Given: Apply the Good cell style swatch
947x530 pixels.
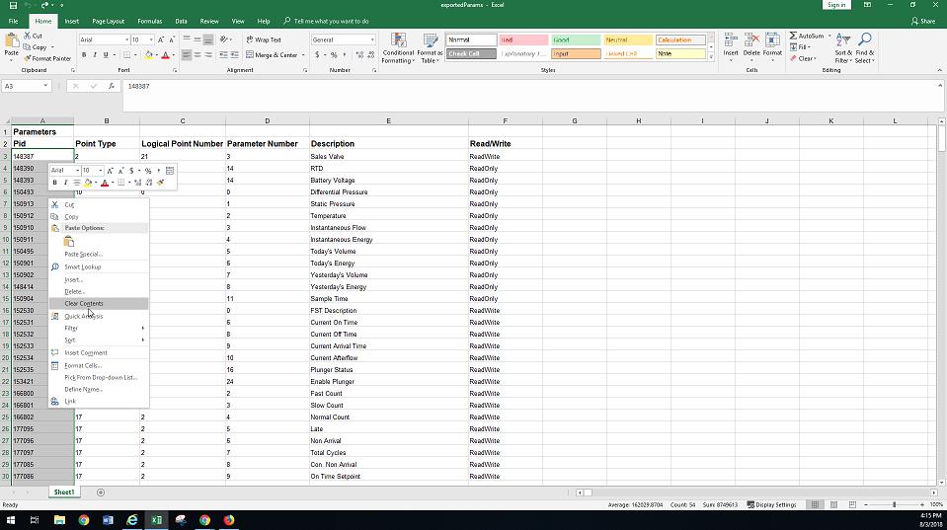Looking at the screenshot, I should (x=574, y=40).
